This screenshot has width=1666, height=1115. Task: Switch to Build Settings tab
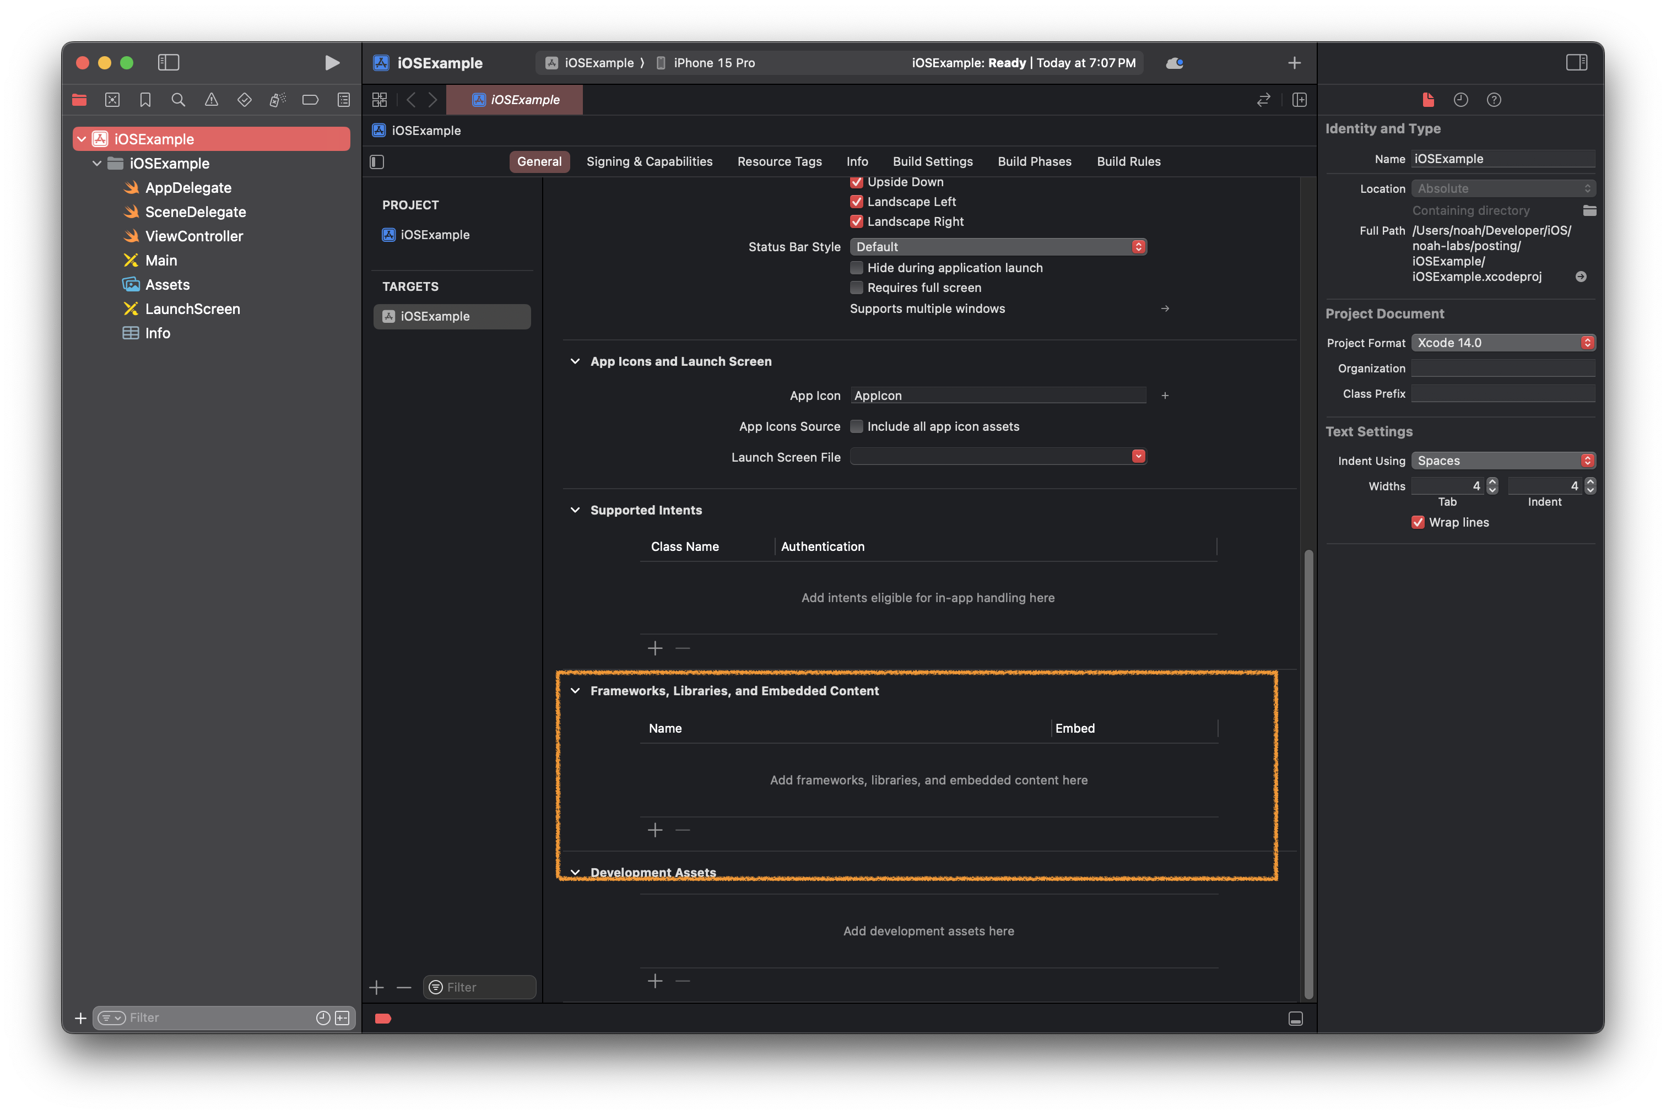pos(932,161)
